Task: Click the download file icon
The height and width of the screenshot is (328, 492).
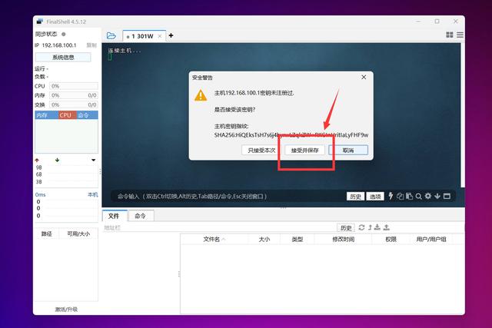Action: point(377,227)
